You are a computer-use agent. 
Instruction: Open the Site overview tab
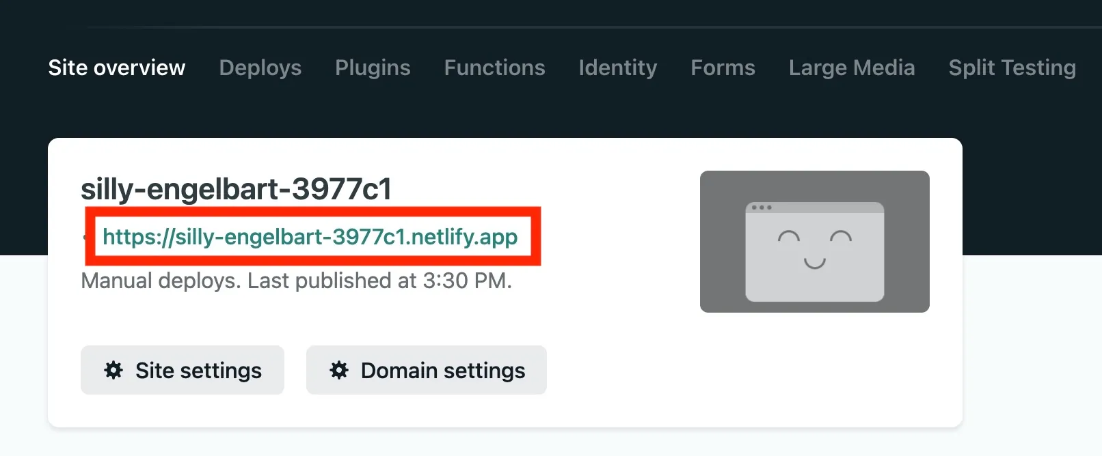(117, 68)
